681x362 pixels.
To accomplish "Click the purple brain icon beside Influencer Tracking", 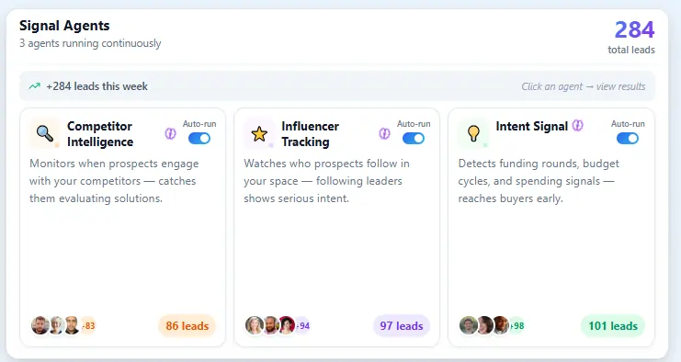I will (384, 134).
